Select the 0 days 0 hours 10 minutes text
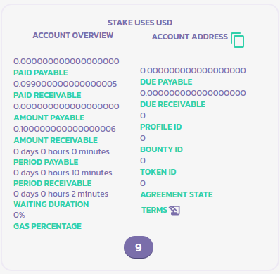280x274 pixels. [63, 173]
